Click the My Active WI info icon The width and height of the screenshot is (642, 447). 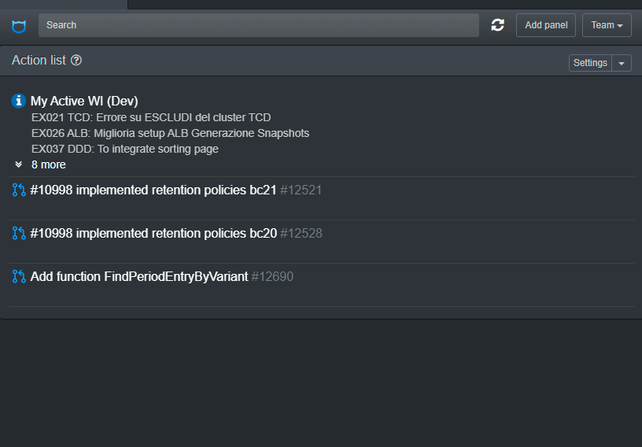pyautogui.click(x=19, y=101)
